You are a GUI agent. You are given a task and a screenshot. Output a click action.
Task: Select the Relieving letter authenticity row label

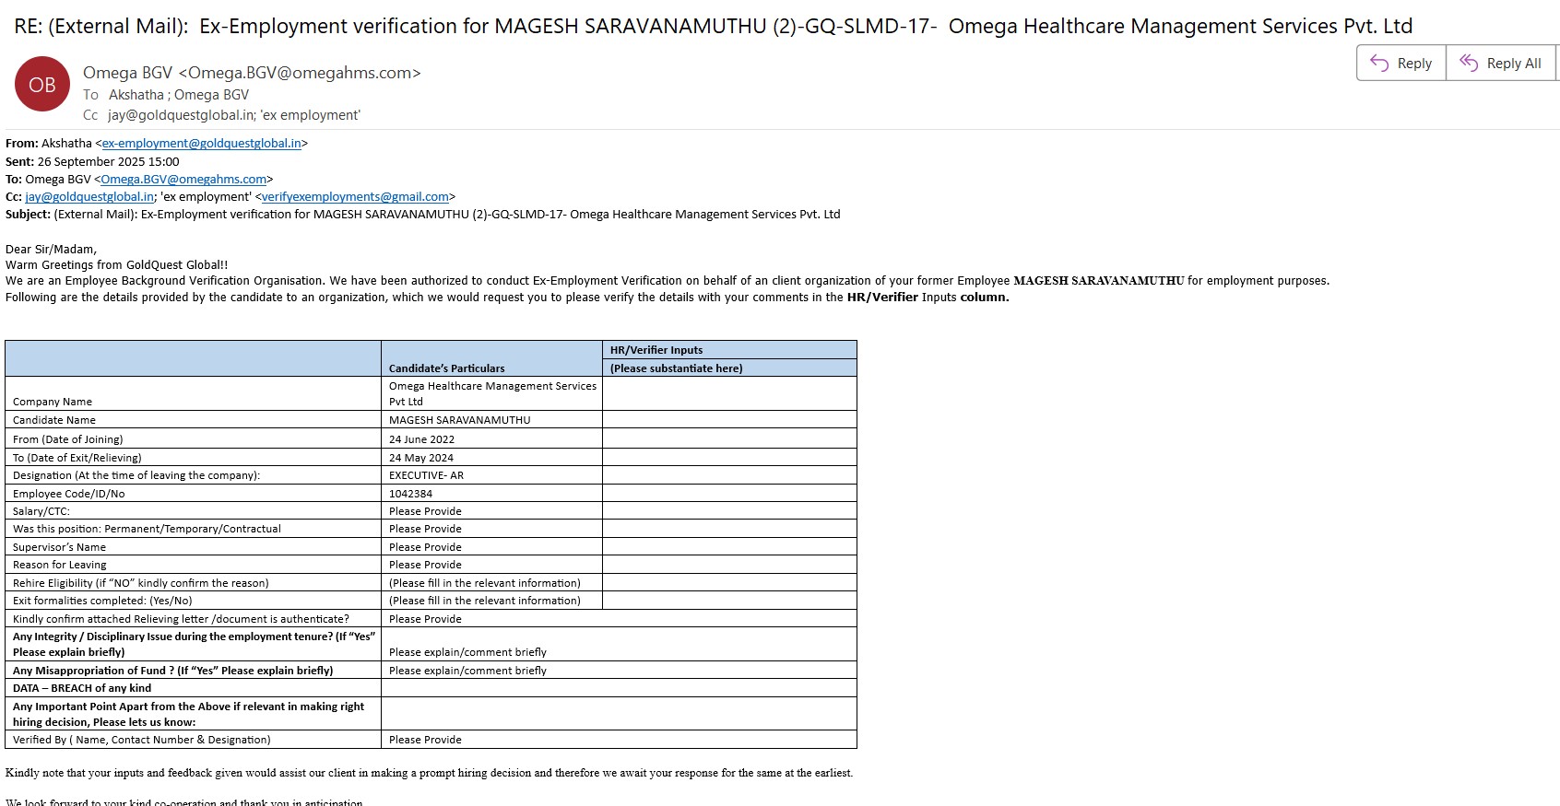coord(181,619)
